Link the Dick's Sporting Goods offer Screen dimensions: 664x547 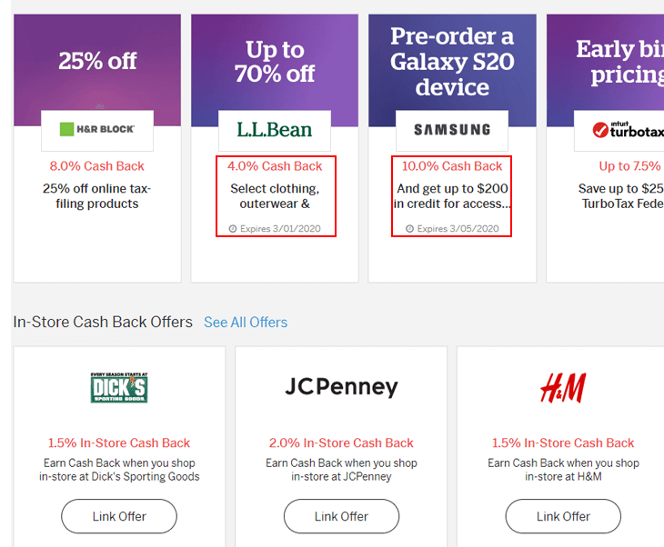[119, 516]
